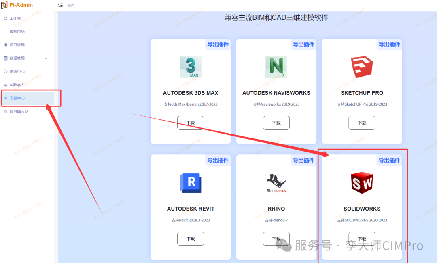Select 资源中心 menu item

click(x=17, y=72)
